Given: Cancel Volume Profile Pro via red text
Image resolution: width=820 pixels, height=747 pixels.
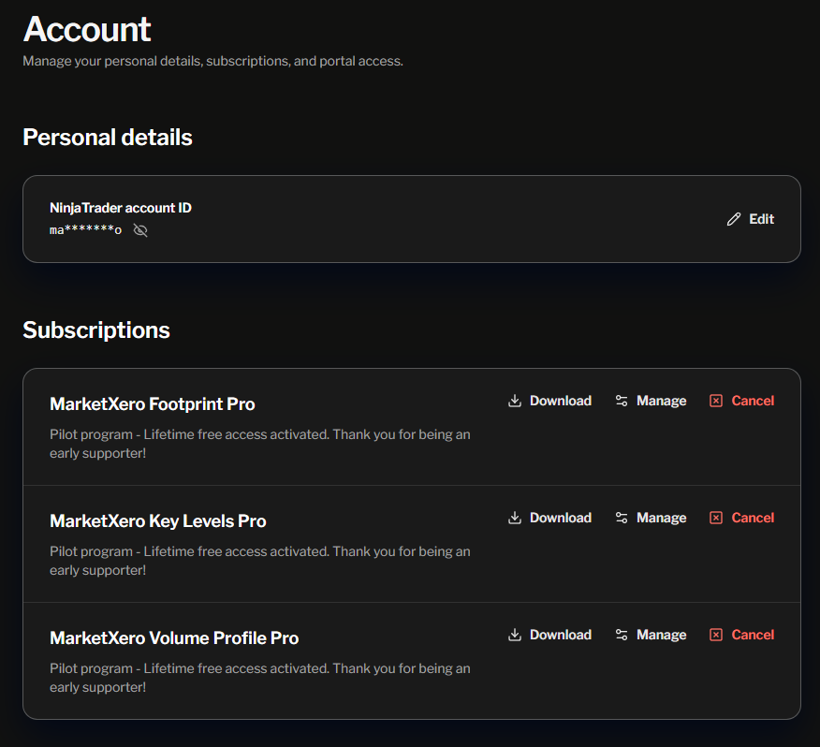Looking at the screenshot, I should 753,635.
